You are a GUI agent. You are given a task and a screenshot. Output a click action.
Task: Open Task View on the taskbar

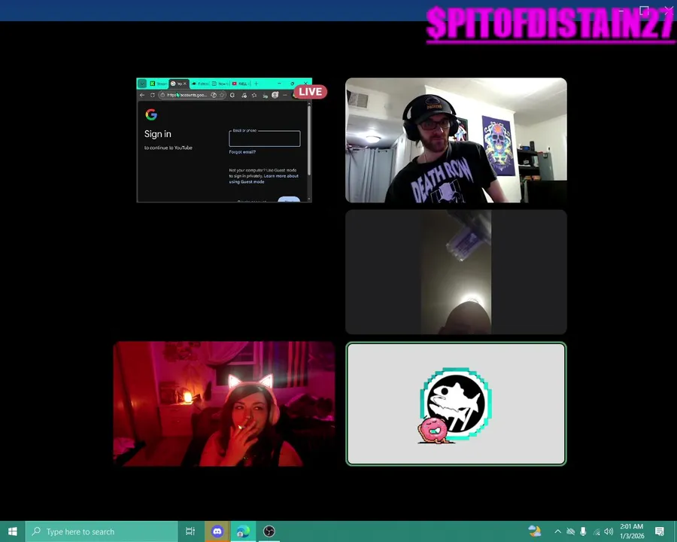pyautogui.click(x=190, y=531)
